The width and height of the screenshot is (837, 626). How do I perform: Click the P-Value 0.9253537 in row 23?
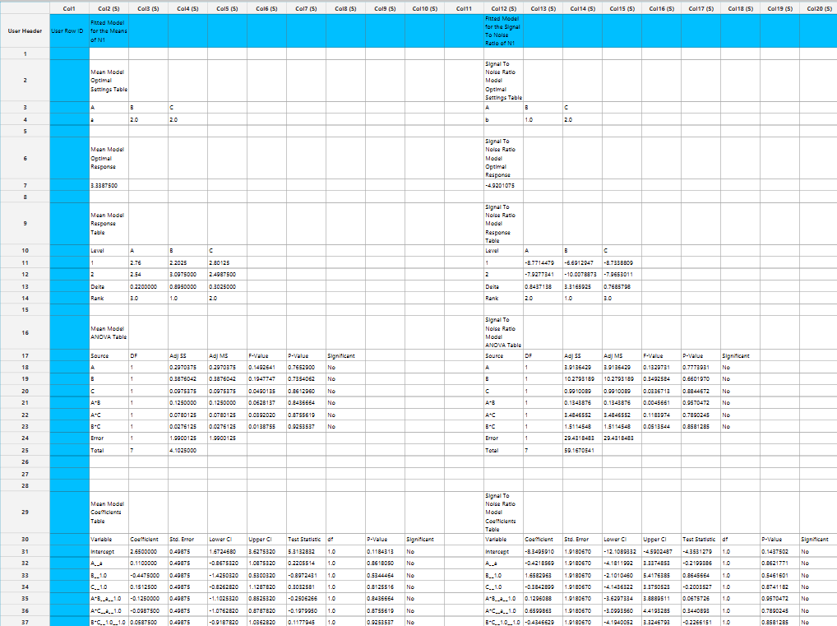coord(306,427)
